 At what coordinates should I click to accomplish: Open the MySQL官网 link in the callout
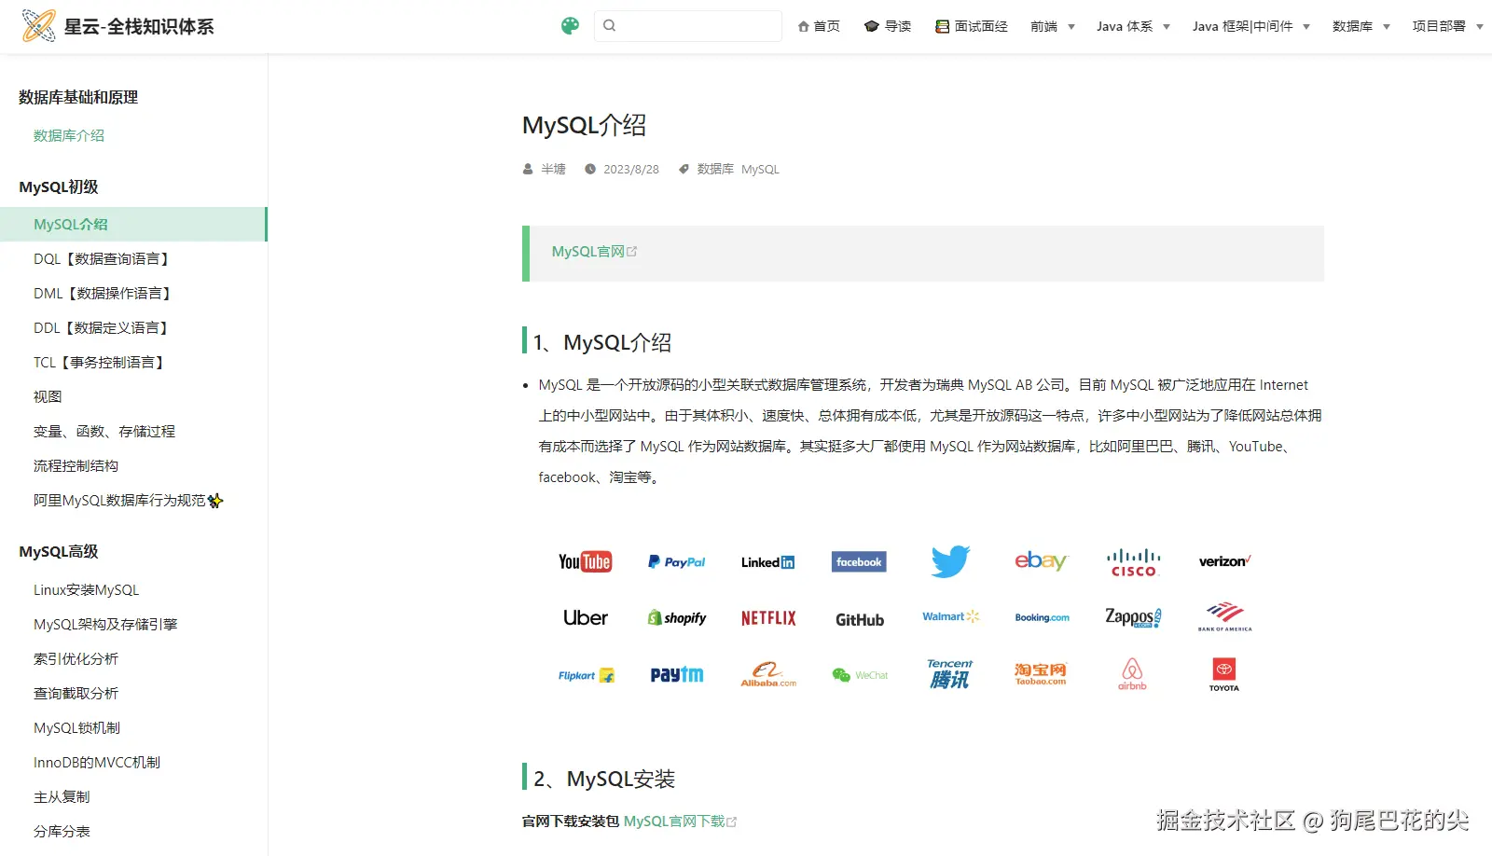(594, 252)
